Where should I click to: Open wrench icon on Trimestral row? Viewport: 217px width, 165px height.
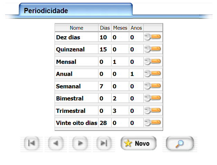(153, 110)
